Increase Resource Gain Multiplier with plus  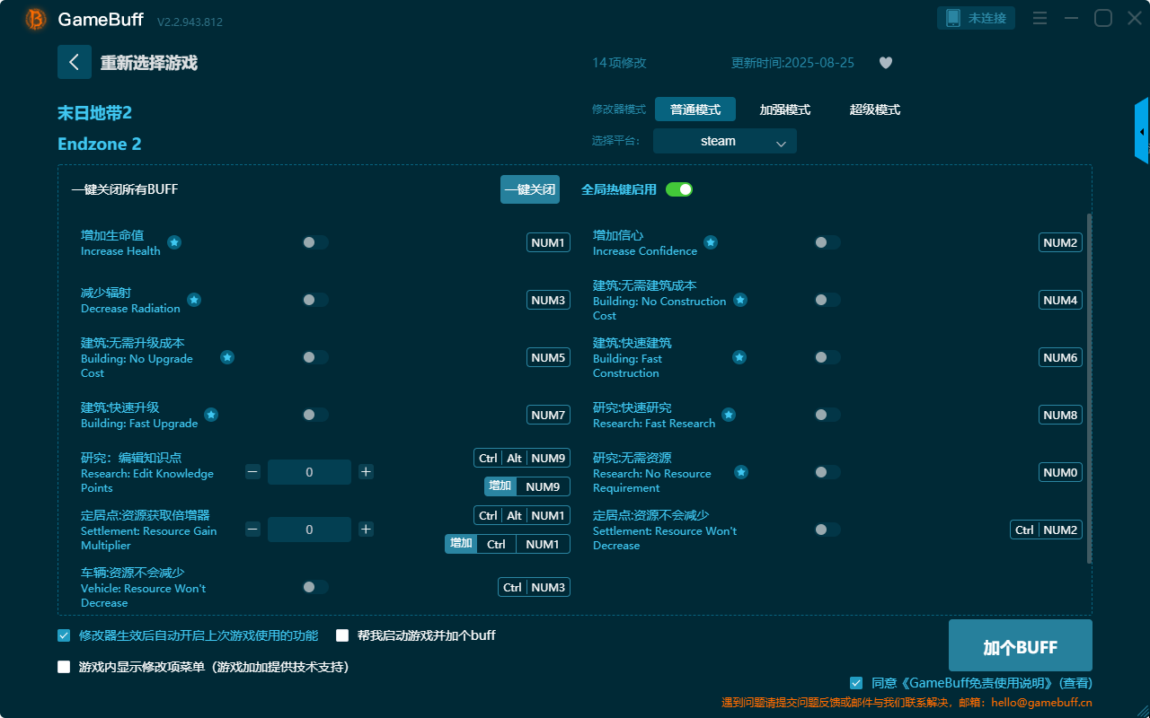[x=366, y=530]
